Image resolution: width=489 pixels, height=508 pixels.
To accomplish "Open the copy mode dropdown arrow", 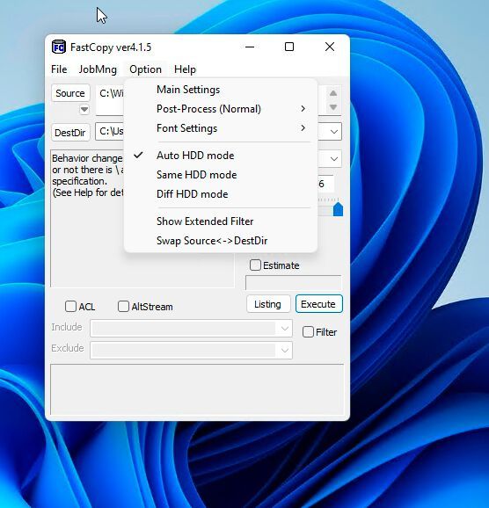I will tap(334, 159).
